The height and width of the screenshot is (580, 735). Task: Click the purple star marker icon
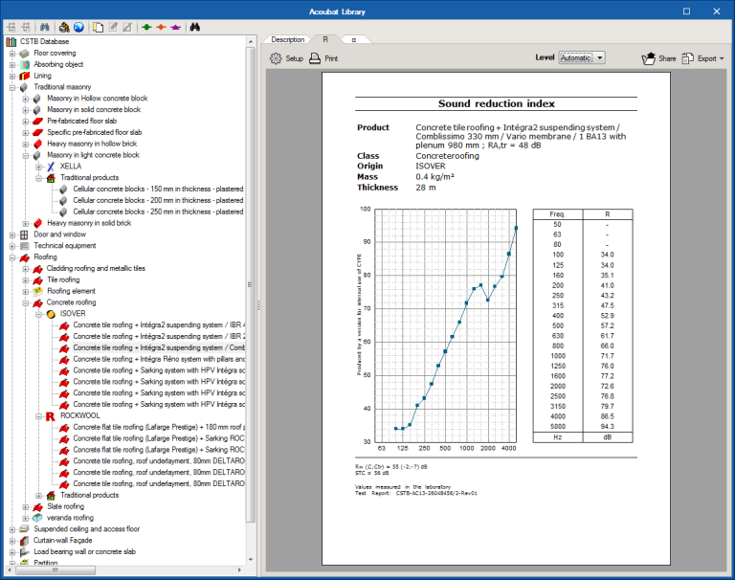click(x=174, y=27)
